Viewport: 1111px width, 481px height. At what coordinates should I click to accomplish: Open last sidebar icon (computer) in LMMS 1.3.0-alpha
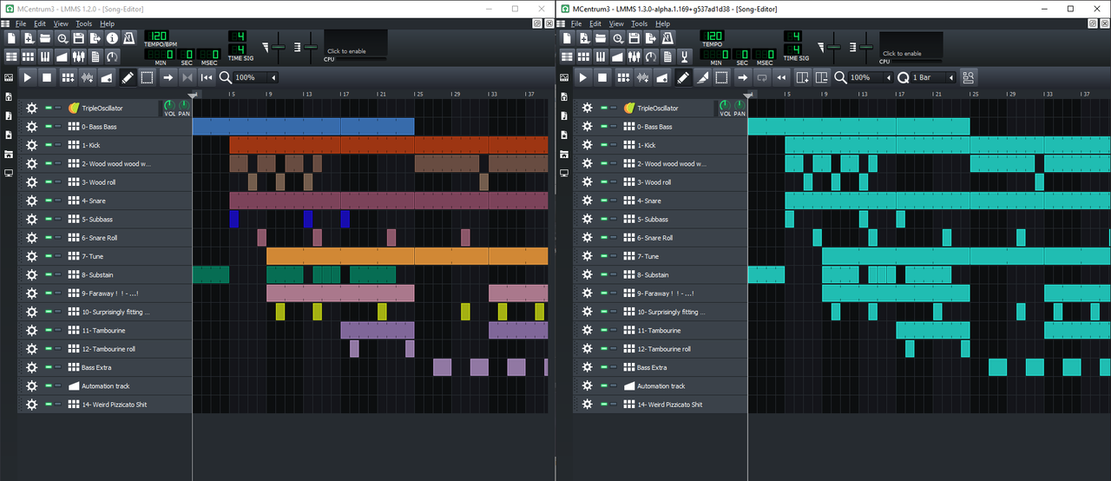(x=564, y=173)
